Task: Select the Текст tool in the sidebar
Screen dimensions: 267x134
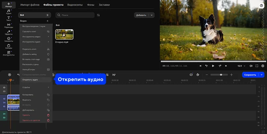Action: (9, 19)
